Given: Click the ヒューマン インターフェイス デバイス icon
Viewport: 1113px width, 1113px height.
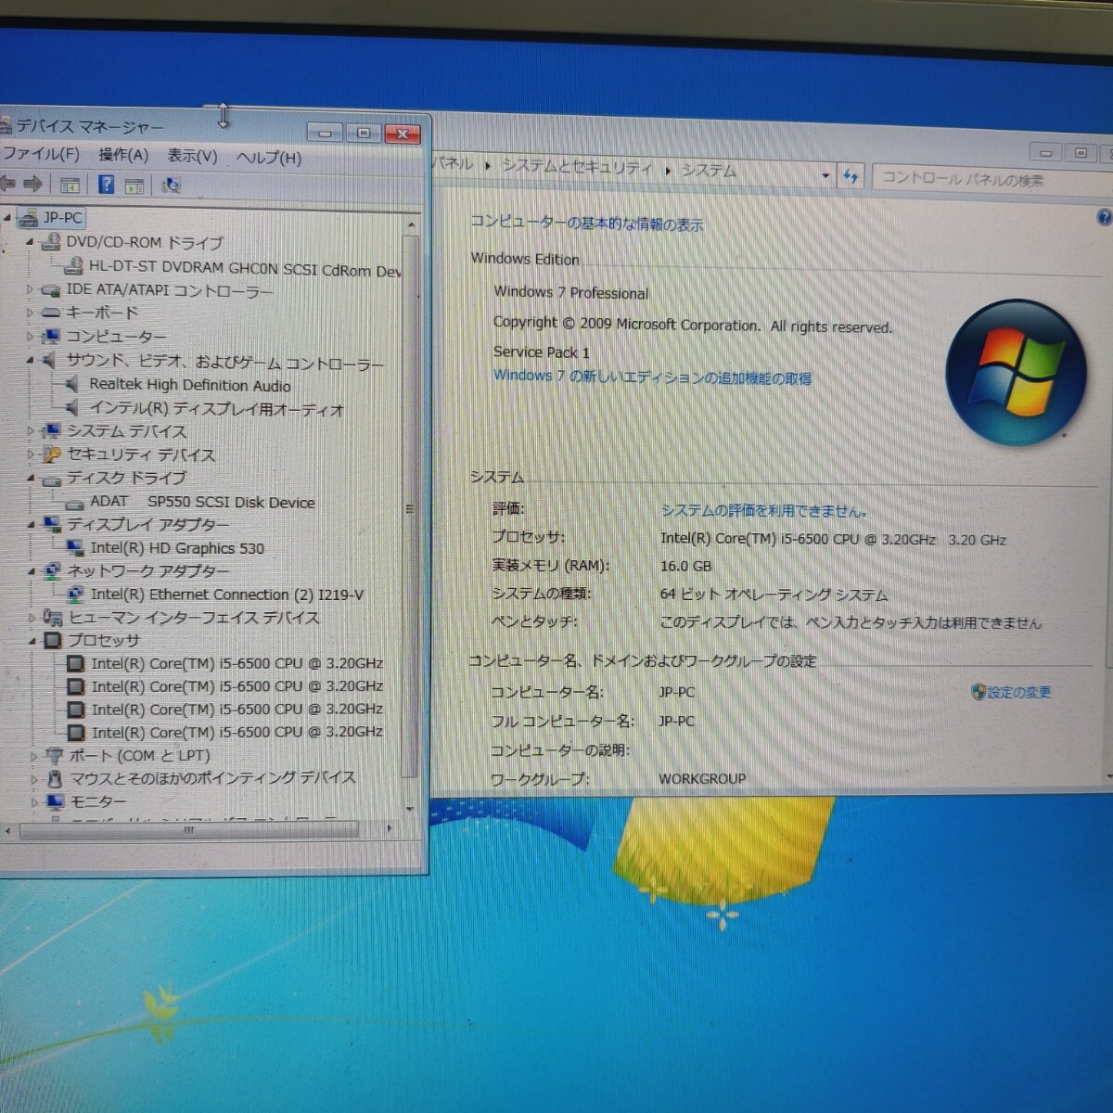Looking at the screenshot, I should [54, 617].
